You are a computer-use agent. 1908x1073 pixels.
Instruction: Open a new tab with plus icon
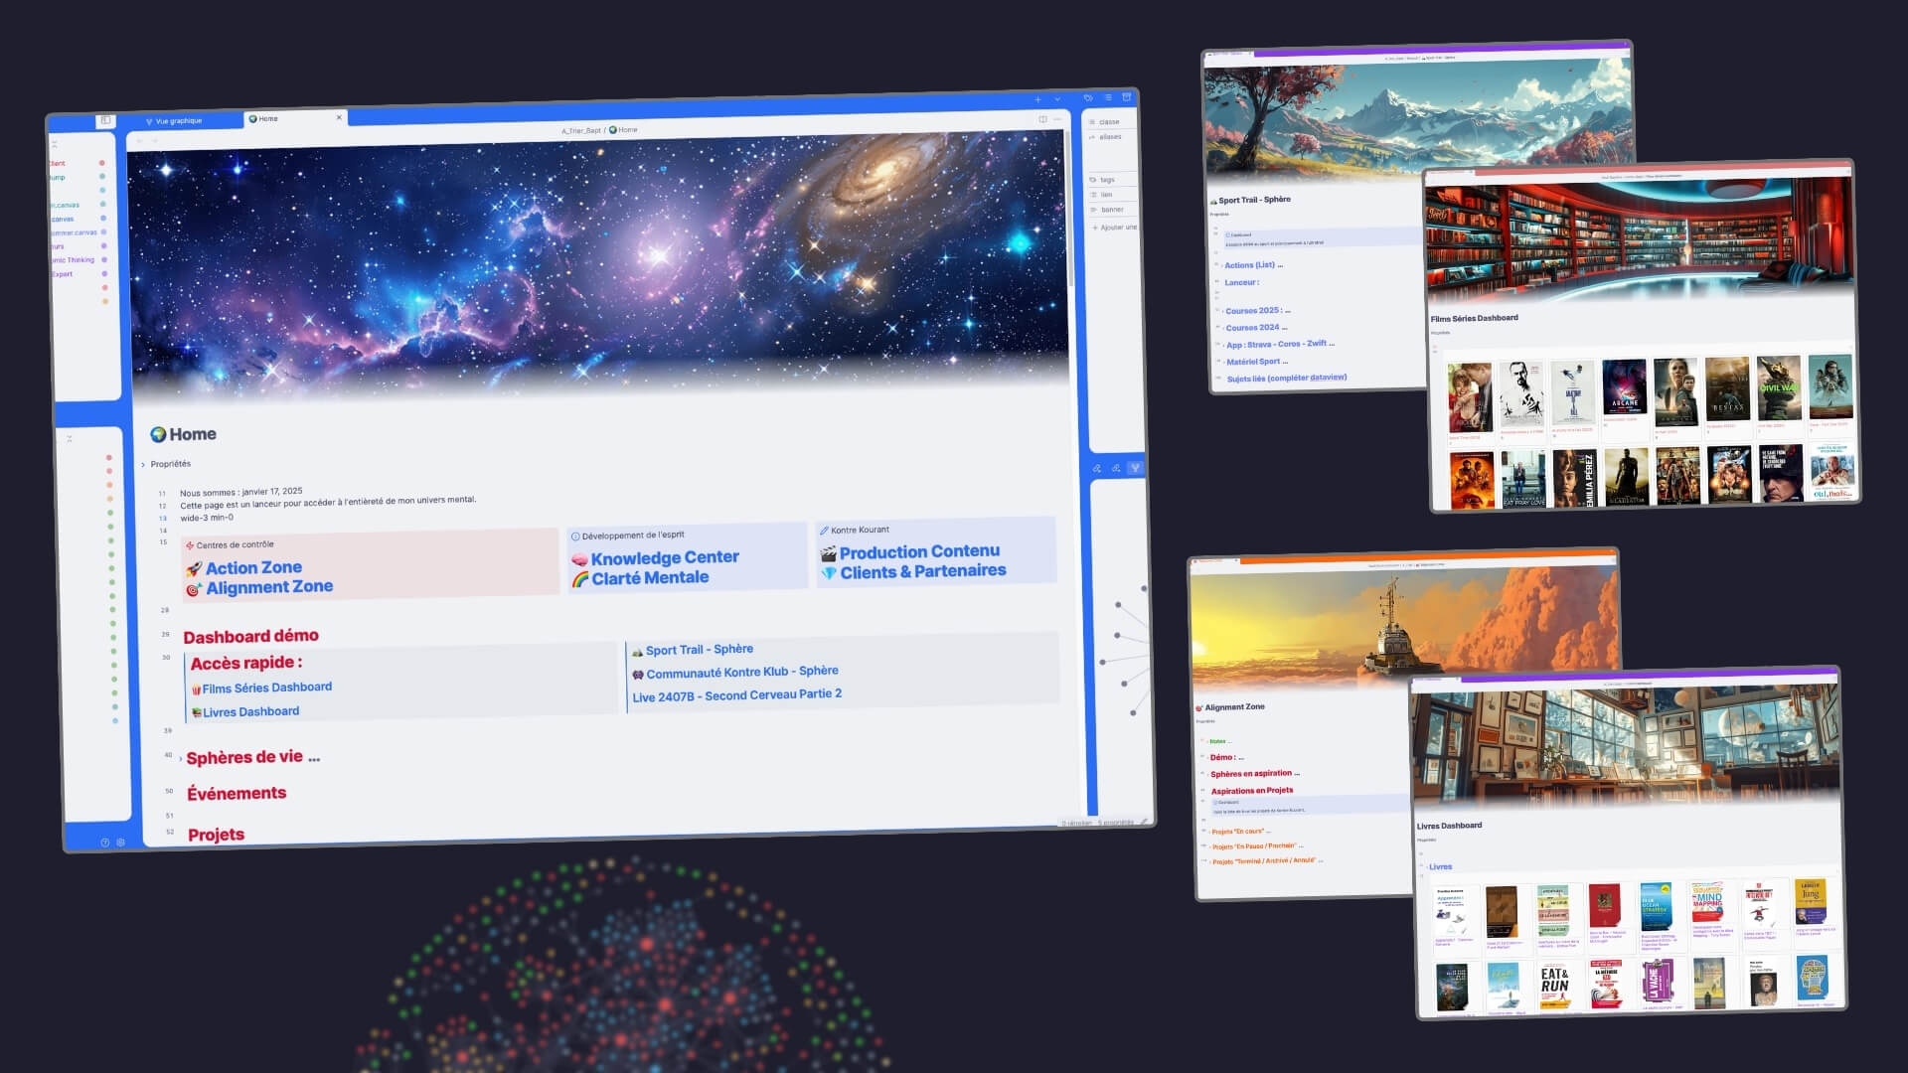(x=1037, y=99)
